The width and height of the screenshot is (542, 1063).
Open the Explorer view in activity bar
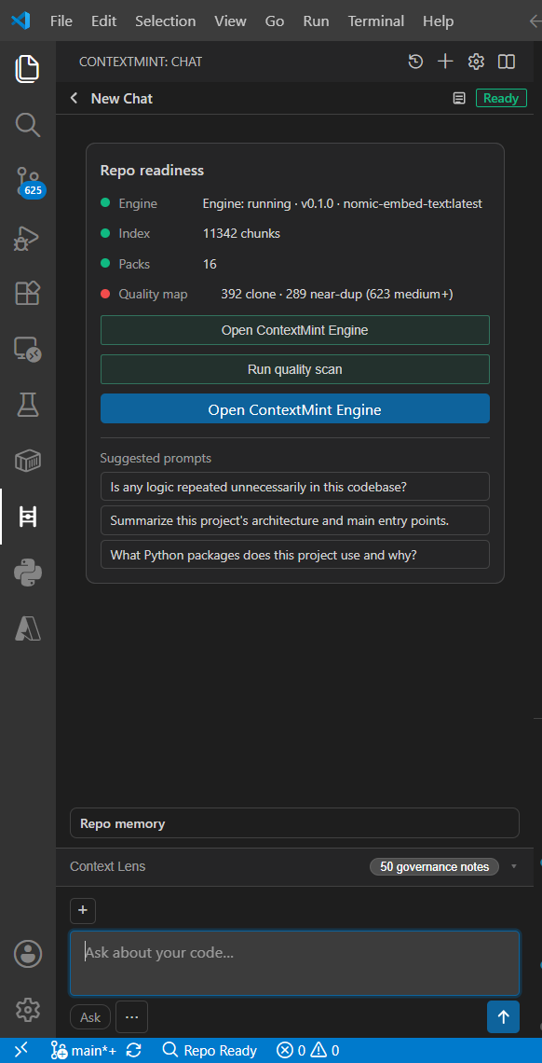pos(28,68)
